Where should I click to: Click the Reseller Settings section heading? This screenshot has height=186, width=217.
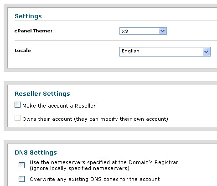[42, 94]
